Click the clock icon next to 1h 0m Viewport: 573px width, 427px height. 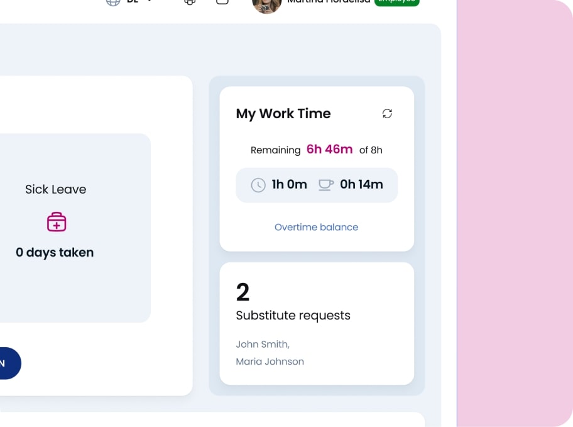coord(258,185)
